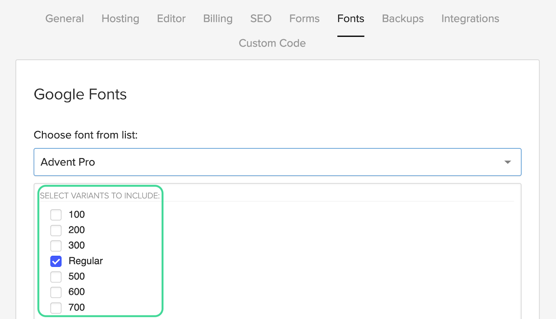The width and height of the screenshot is (556, 319).
Task: Switch to the Integrations tab
Action: 470,19
